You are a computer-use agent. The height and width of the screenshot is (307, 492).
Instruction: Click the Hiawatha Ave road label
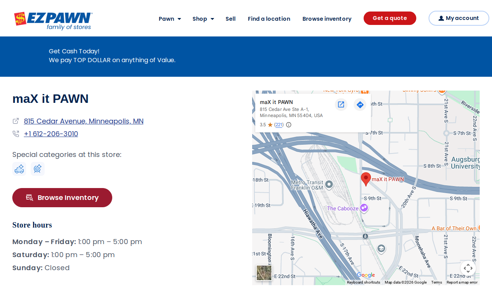(313, 224)
